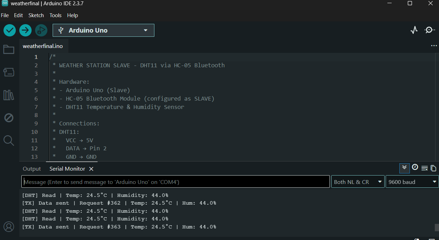Screen dimensions: 439x240
Task: Expand the Arduino Uno board selector
Action: (x=104, y=30)
